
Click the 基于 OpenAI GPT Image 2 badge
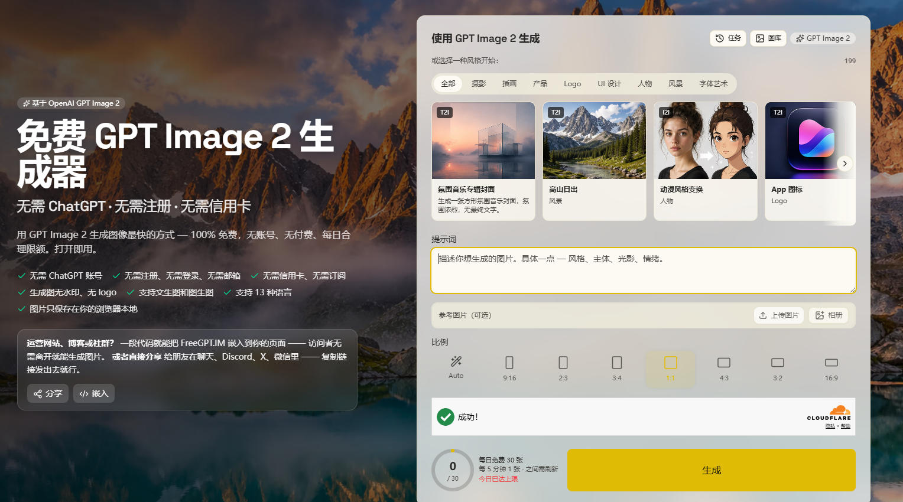[72, 103]
